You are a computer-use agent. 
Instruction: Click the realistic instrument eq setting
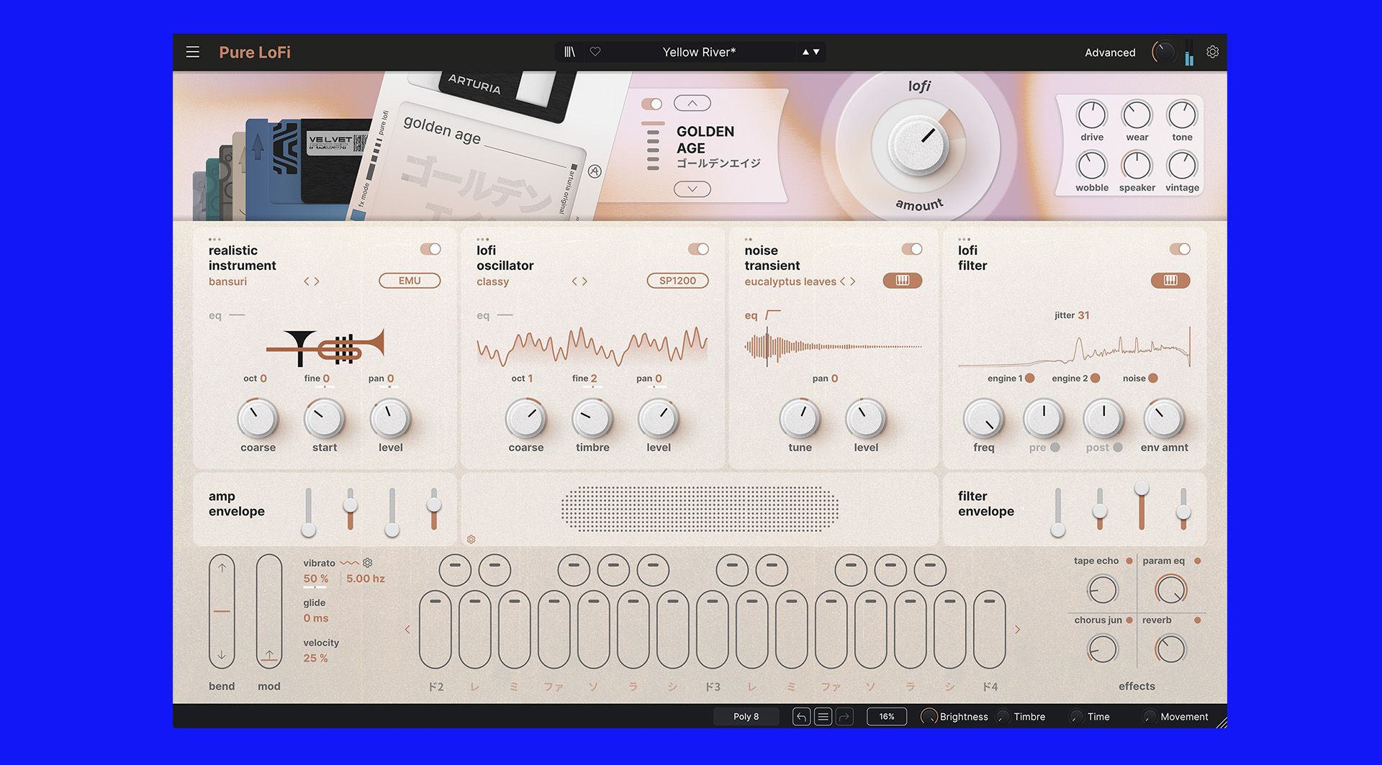coord(227,315)
